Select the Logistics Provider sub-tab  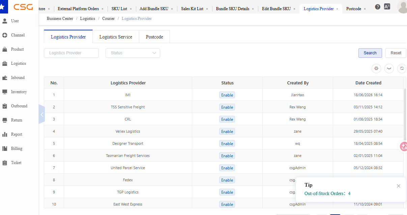[68, 37]
